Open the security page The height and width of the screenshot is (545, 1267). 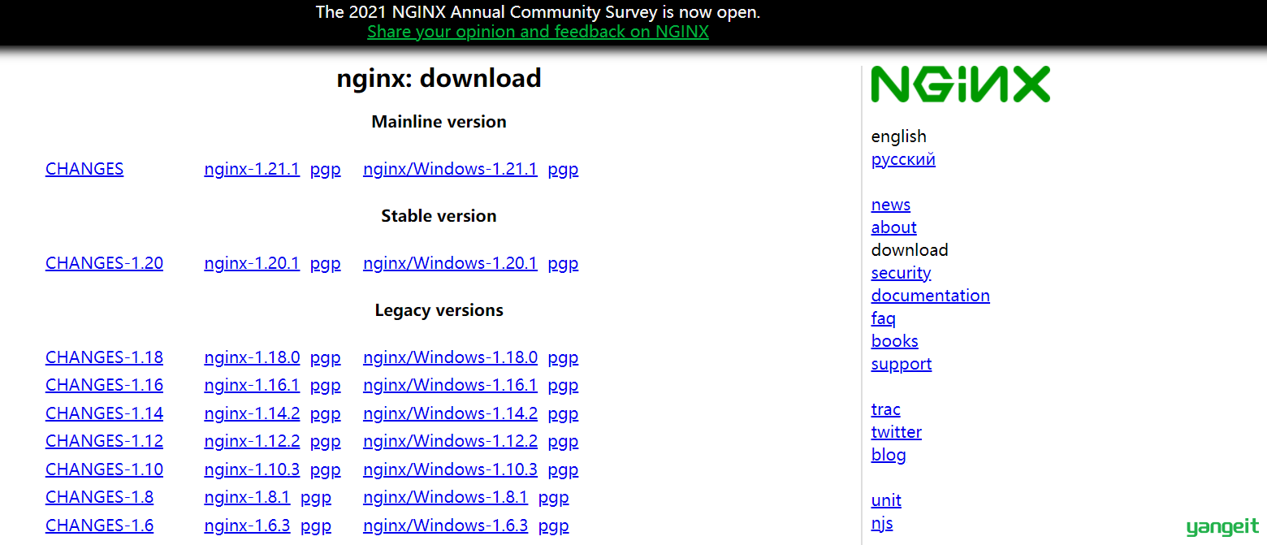click(901, 273)
